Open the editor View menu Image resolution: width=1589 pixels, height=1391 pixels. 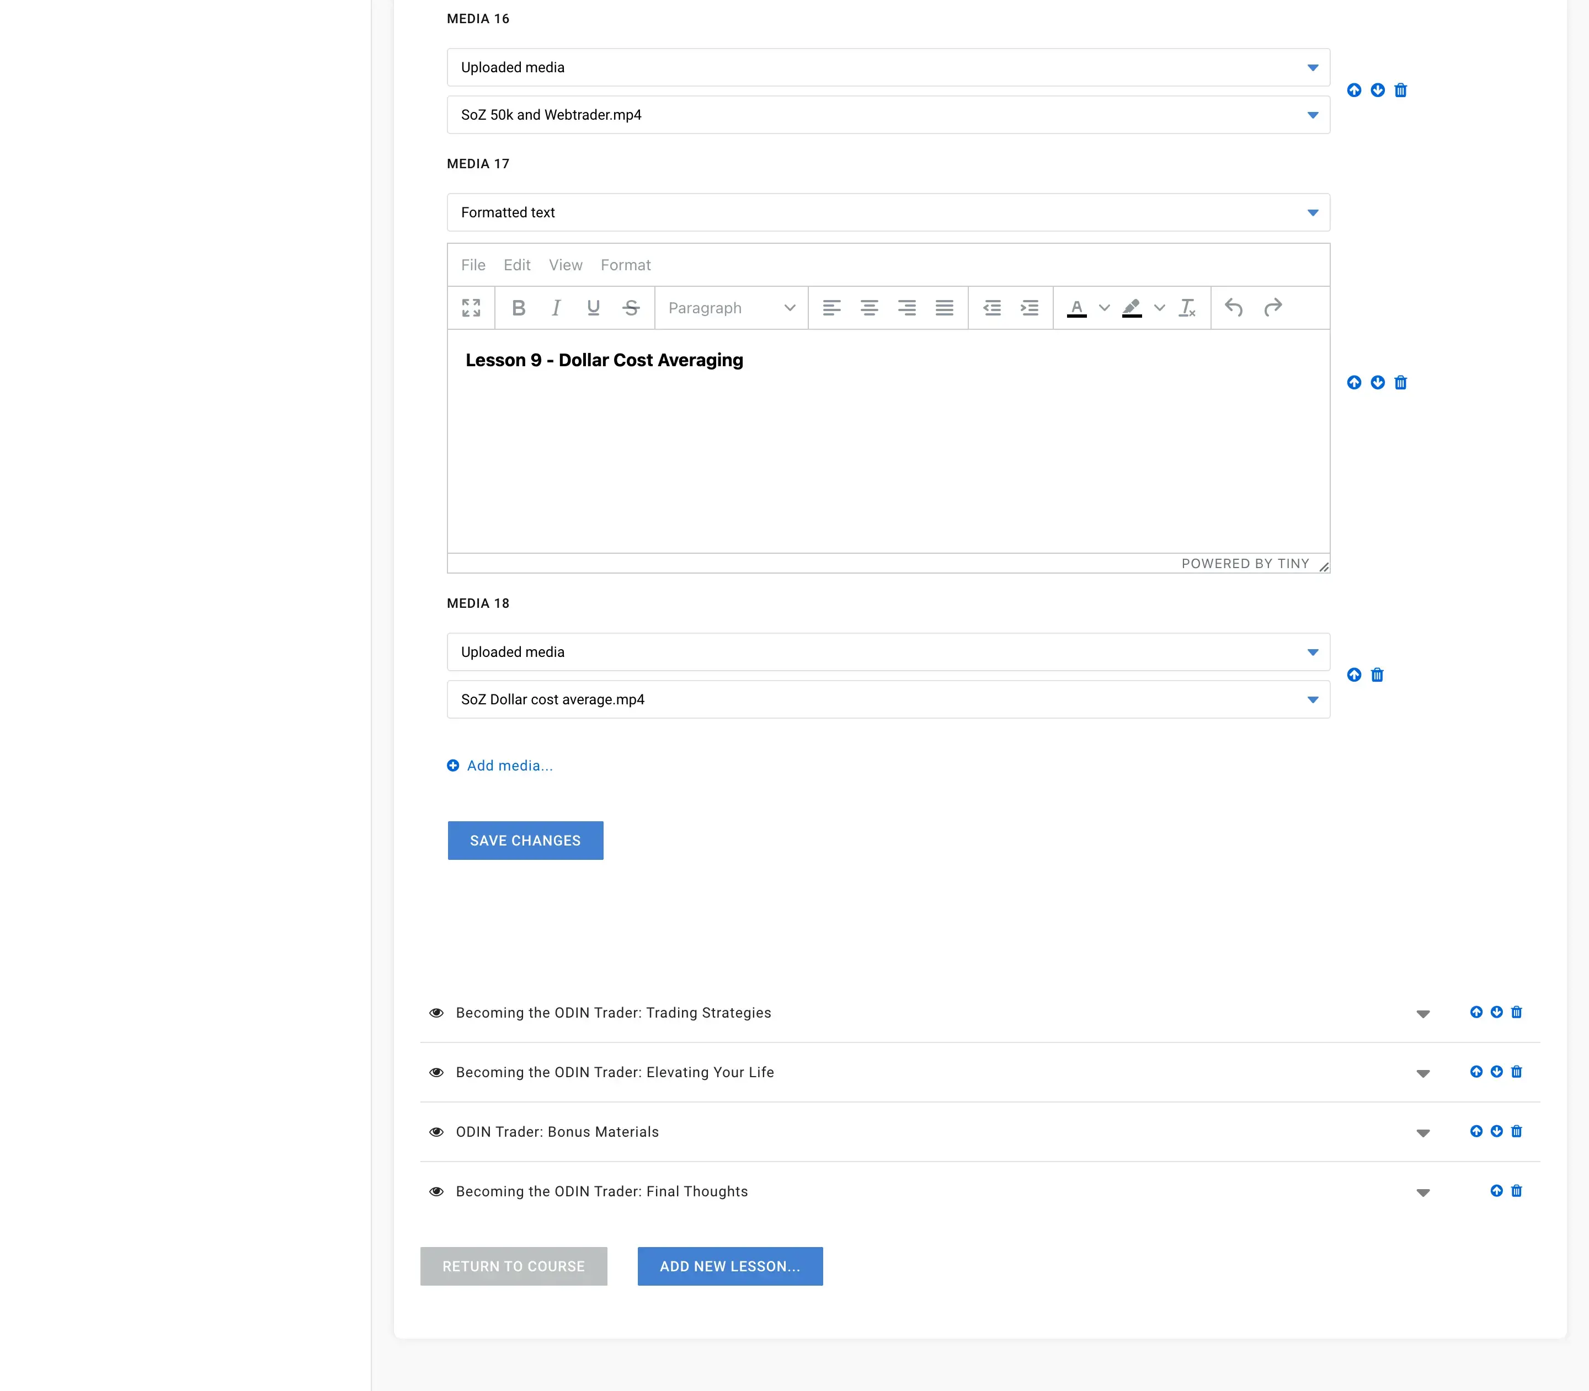[x=566, y=265]
